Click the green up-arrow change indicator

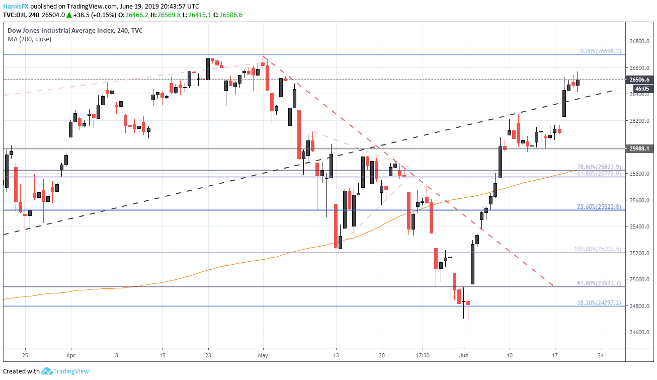[69, 15]
